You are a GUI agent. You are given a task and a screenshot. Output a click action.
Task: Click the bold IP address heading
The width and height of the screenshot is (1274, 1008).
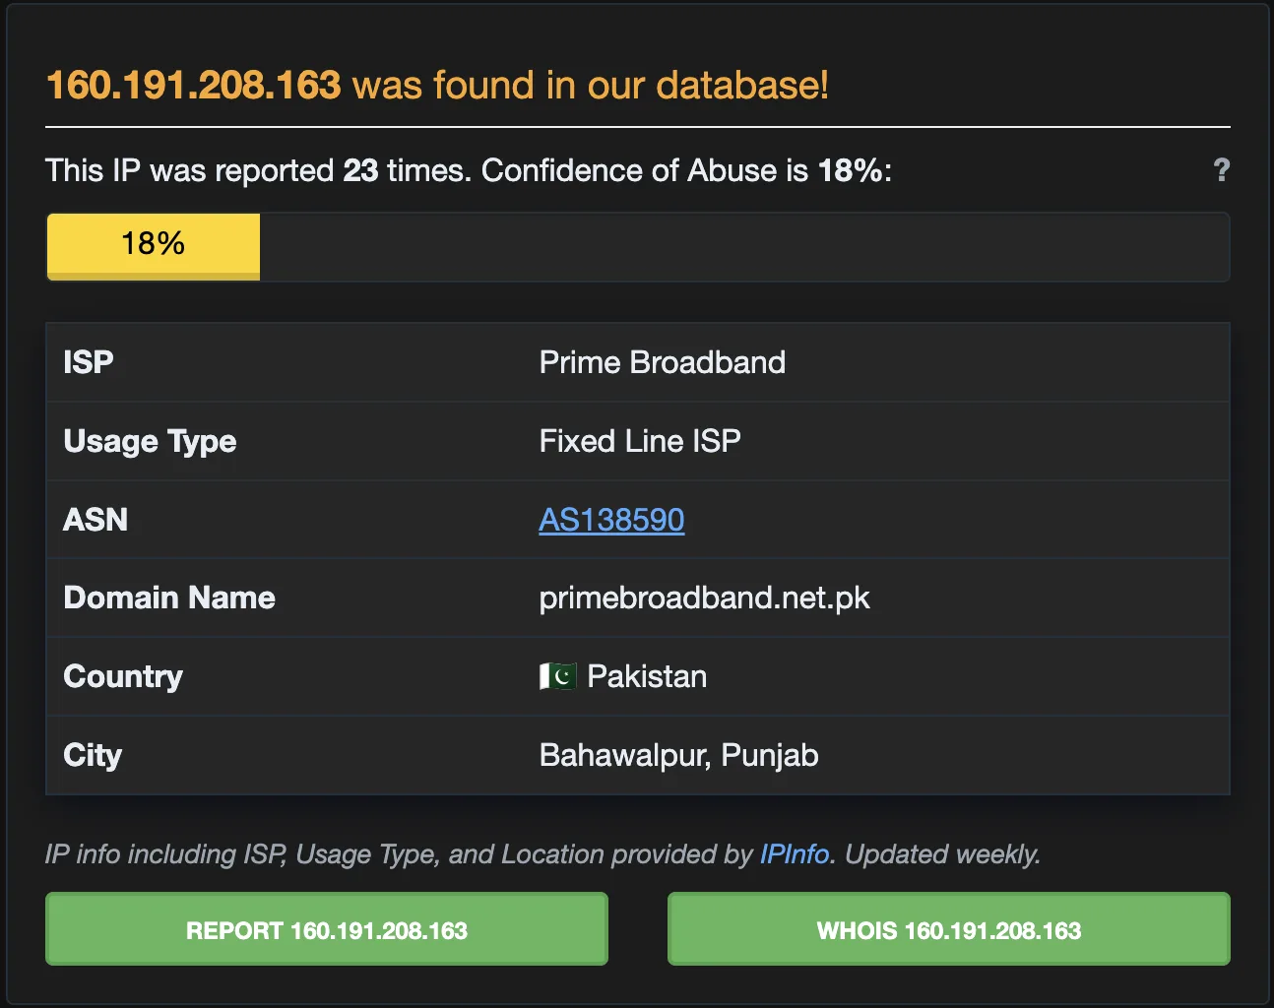click(194, 85)
